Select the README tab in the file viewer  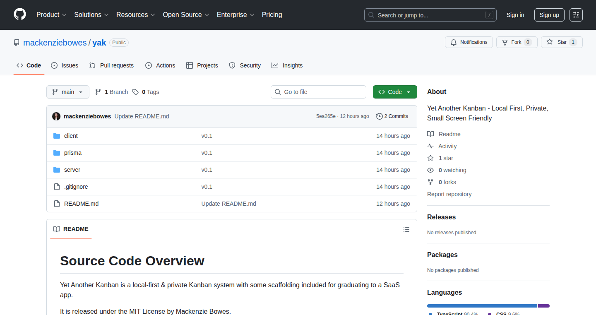click(71, 229)
